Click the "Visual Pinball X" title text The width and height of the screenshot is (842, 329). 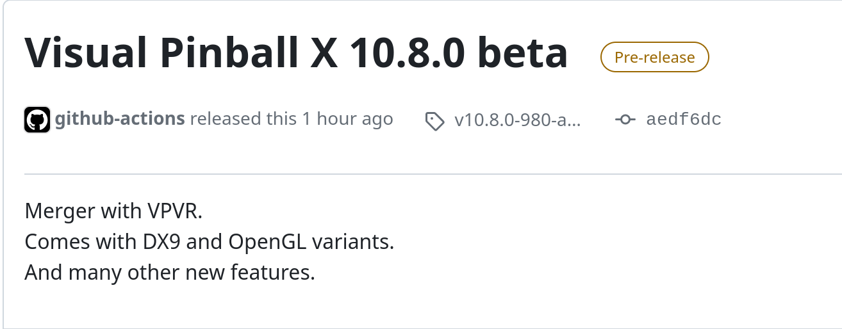point(174,52)
